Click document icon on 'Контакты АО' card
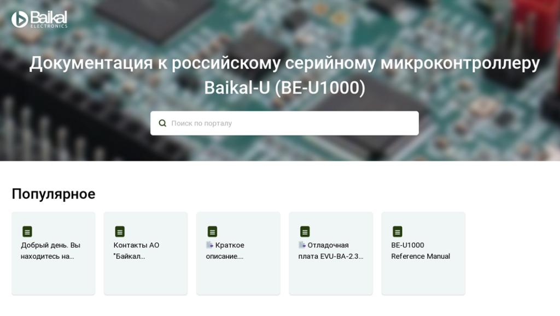 120,231
